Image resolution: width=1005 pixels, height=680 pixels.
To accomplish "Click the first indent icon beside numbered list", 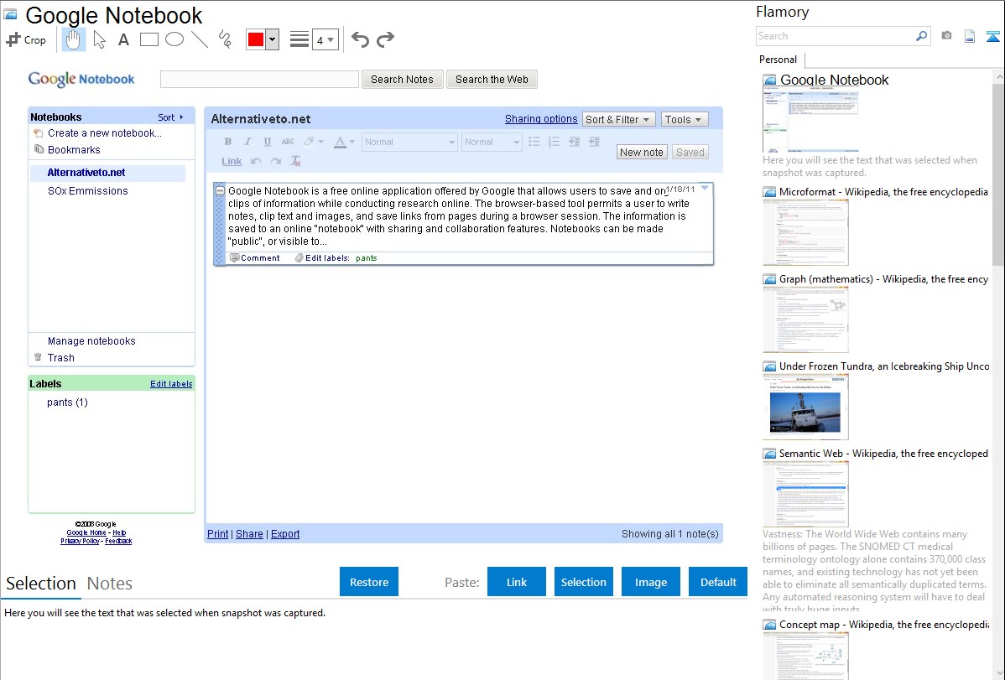I will (x=575, y=142).
